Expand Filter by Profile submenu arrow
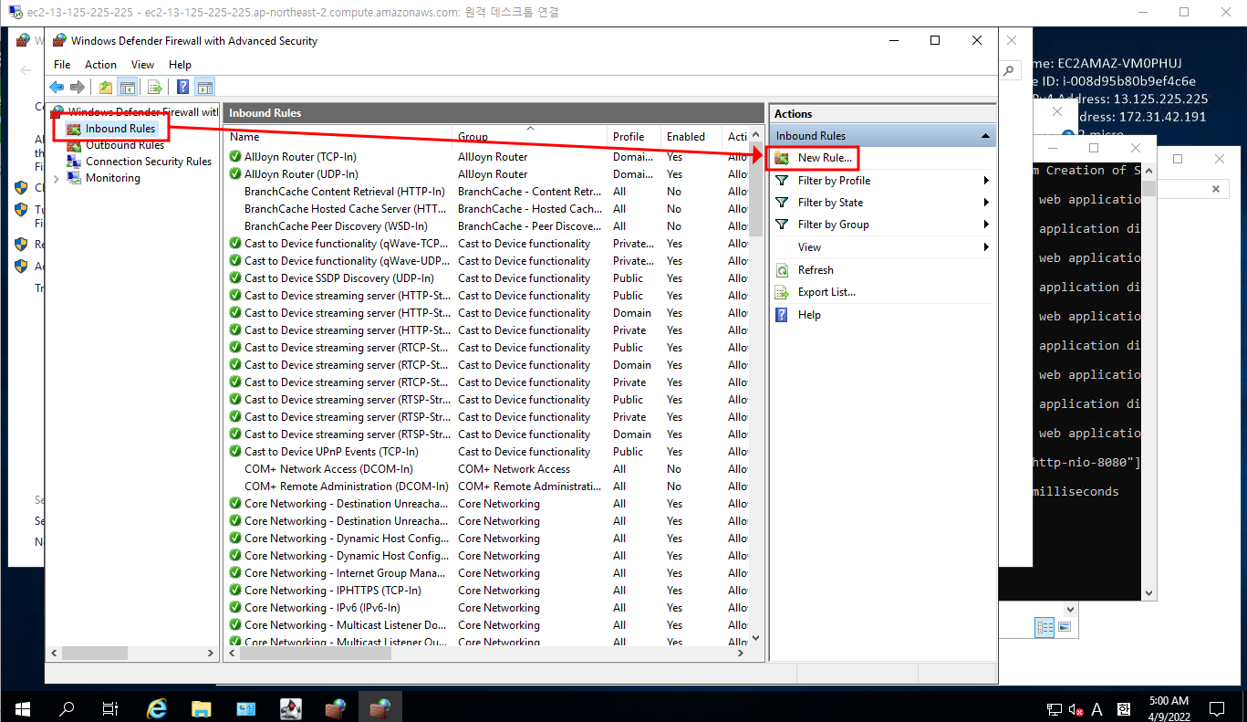 [986, 181]
